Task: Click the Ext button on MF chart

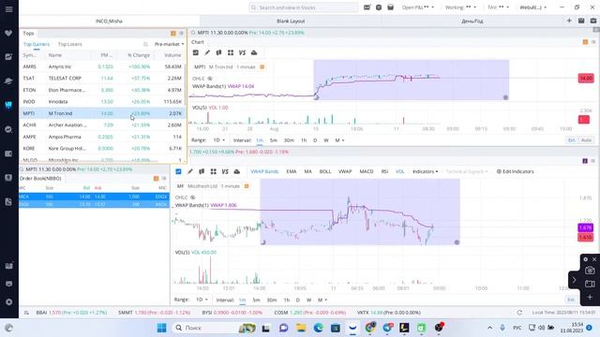Action: pos(571,300)
